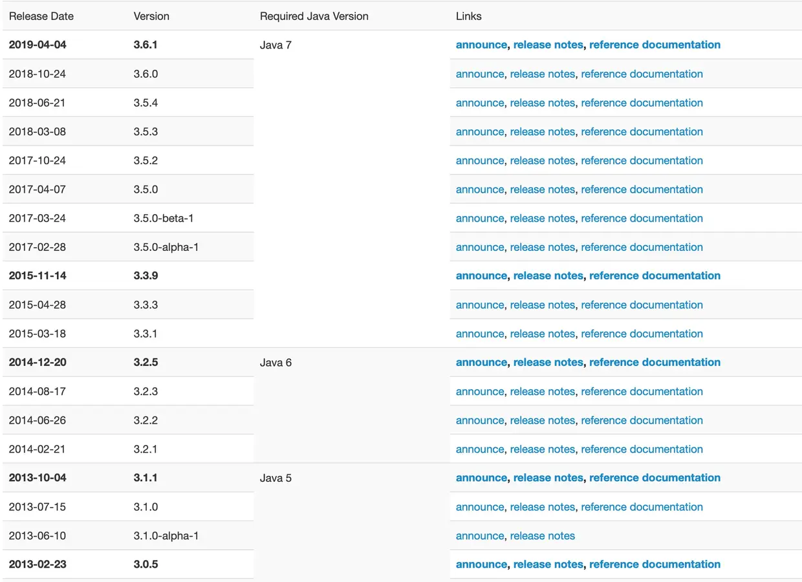This screenshot has width=802, height=582.
Task: Open announce link for version 3.5.4
Action: click(480, 103)
